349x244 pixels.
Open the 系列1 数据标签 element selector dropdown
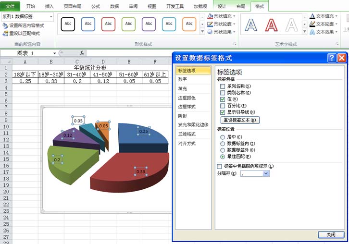click(51, 17)
